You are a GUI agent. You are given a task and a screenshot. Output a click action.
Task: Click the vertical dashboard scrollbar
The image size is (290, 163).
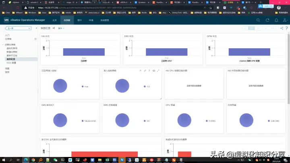pos(288,68)
